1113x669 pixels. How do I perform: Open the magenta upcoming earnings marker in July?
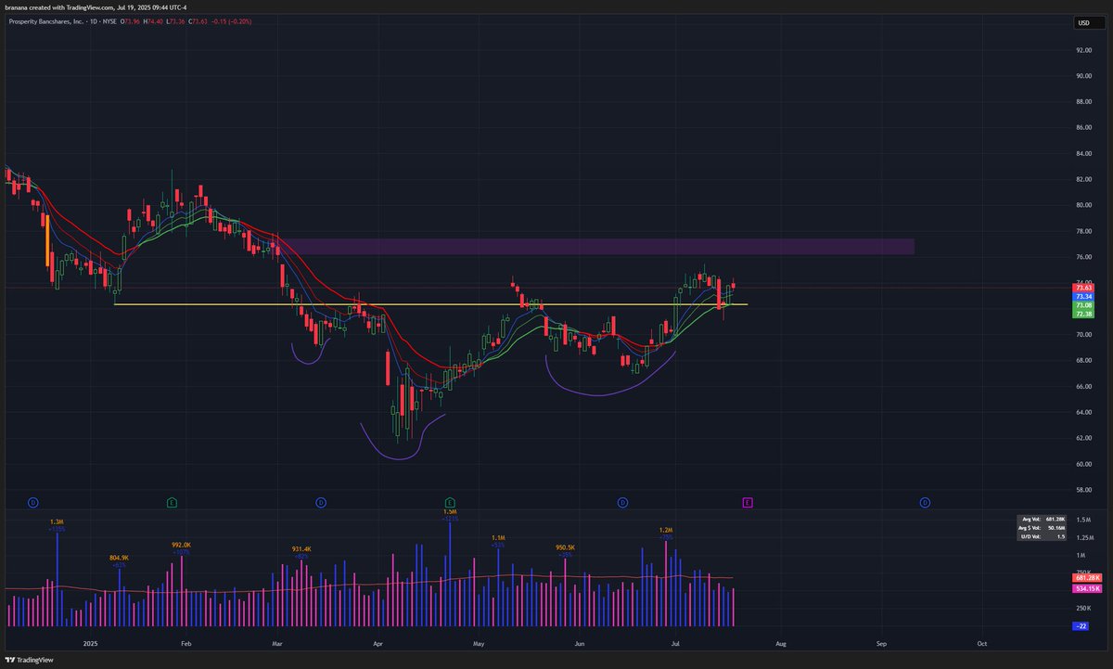[x=748, y=502]
